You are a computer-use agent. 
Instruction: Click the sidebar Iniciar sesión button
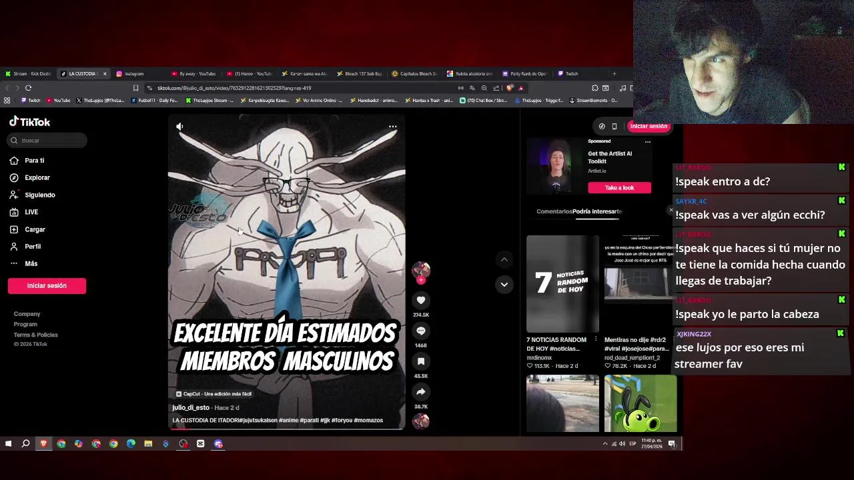pos(47,285)
